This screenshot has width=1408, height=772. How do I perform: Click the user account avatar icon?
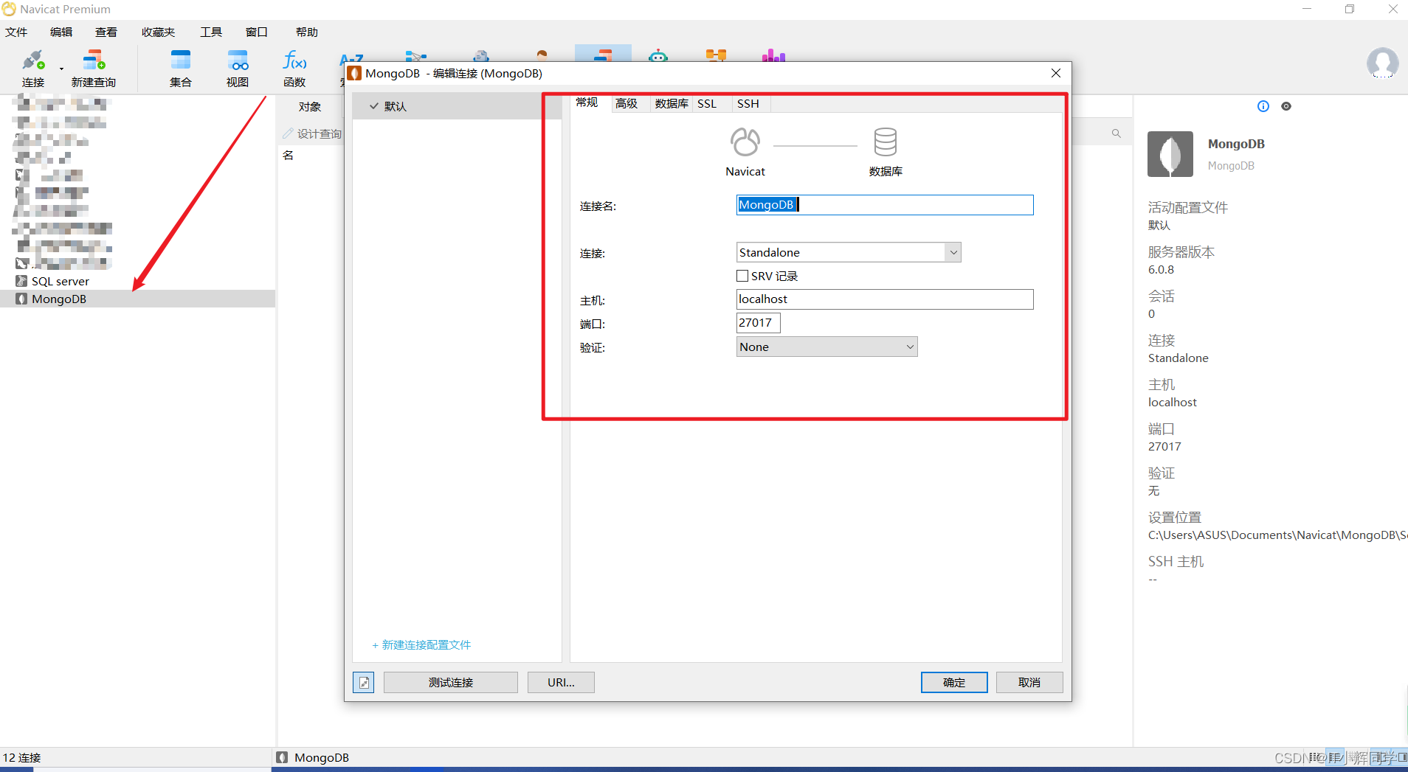(x=1382, y=63)
